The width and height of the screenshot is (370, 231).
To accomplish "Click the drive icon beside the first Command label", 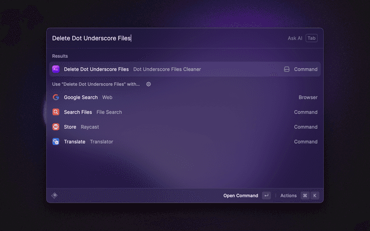I will (x=286, y=69).
